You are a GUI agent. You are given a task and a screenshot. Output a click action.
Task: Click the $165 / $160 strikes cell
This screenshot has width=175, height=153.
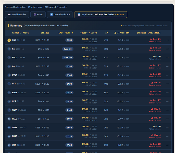(42, 66)
